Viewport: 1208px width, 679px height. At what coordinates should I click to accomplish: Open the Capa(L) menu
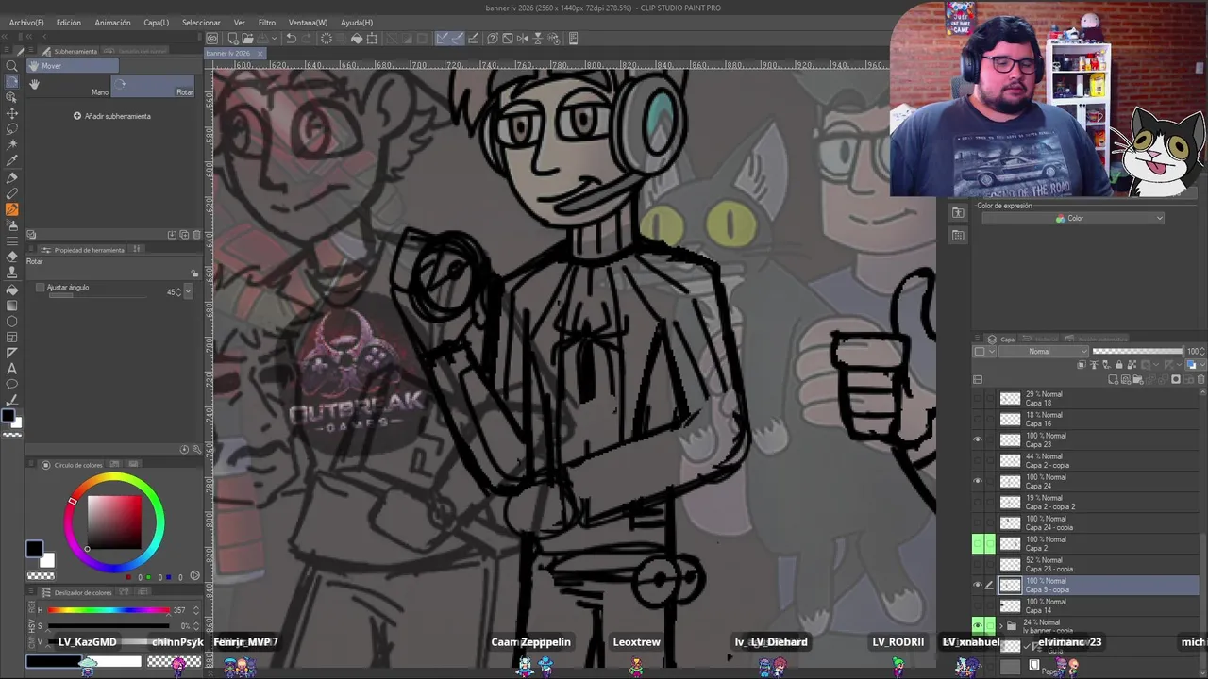coord(156,23)
